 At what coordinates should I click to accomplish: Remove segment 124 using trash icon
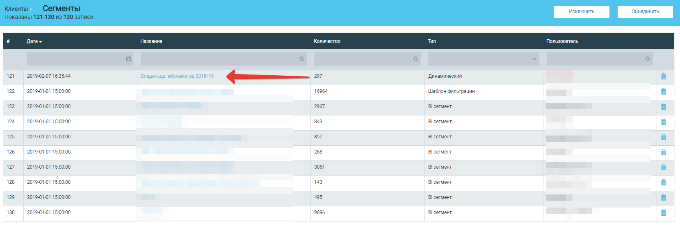coord(663,122)
